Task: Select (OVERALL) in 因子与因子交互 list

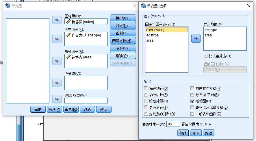Action: [166, 30]
